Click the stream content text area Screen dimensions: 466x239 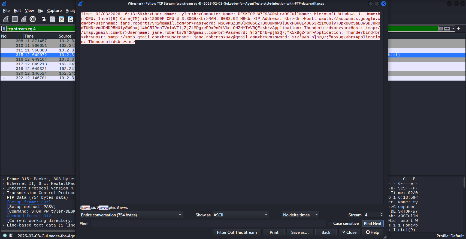pos(232,108)
